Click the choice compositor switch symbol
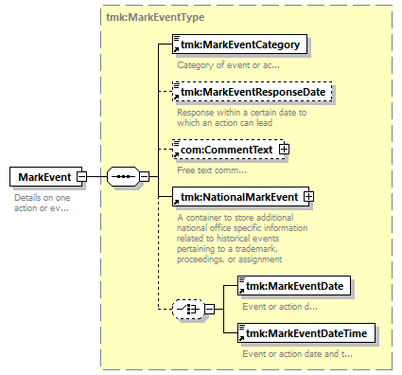The height and width of the screenshot is (375, 402). [188, 309]
